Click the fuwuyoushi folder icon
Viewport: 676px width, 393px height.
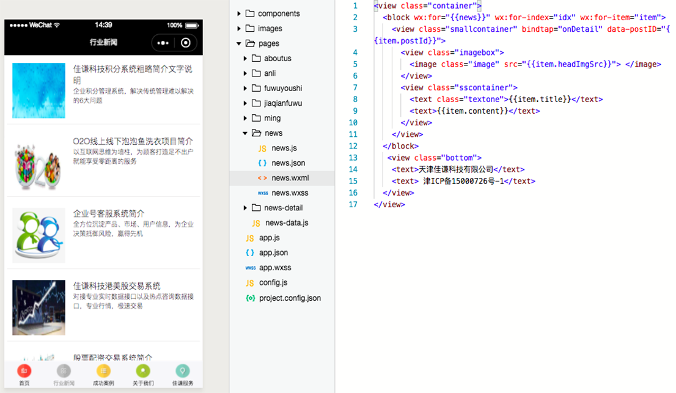pos(256,88)
